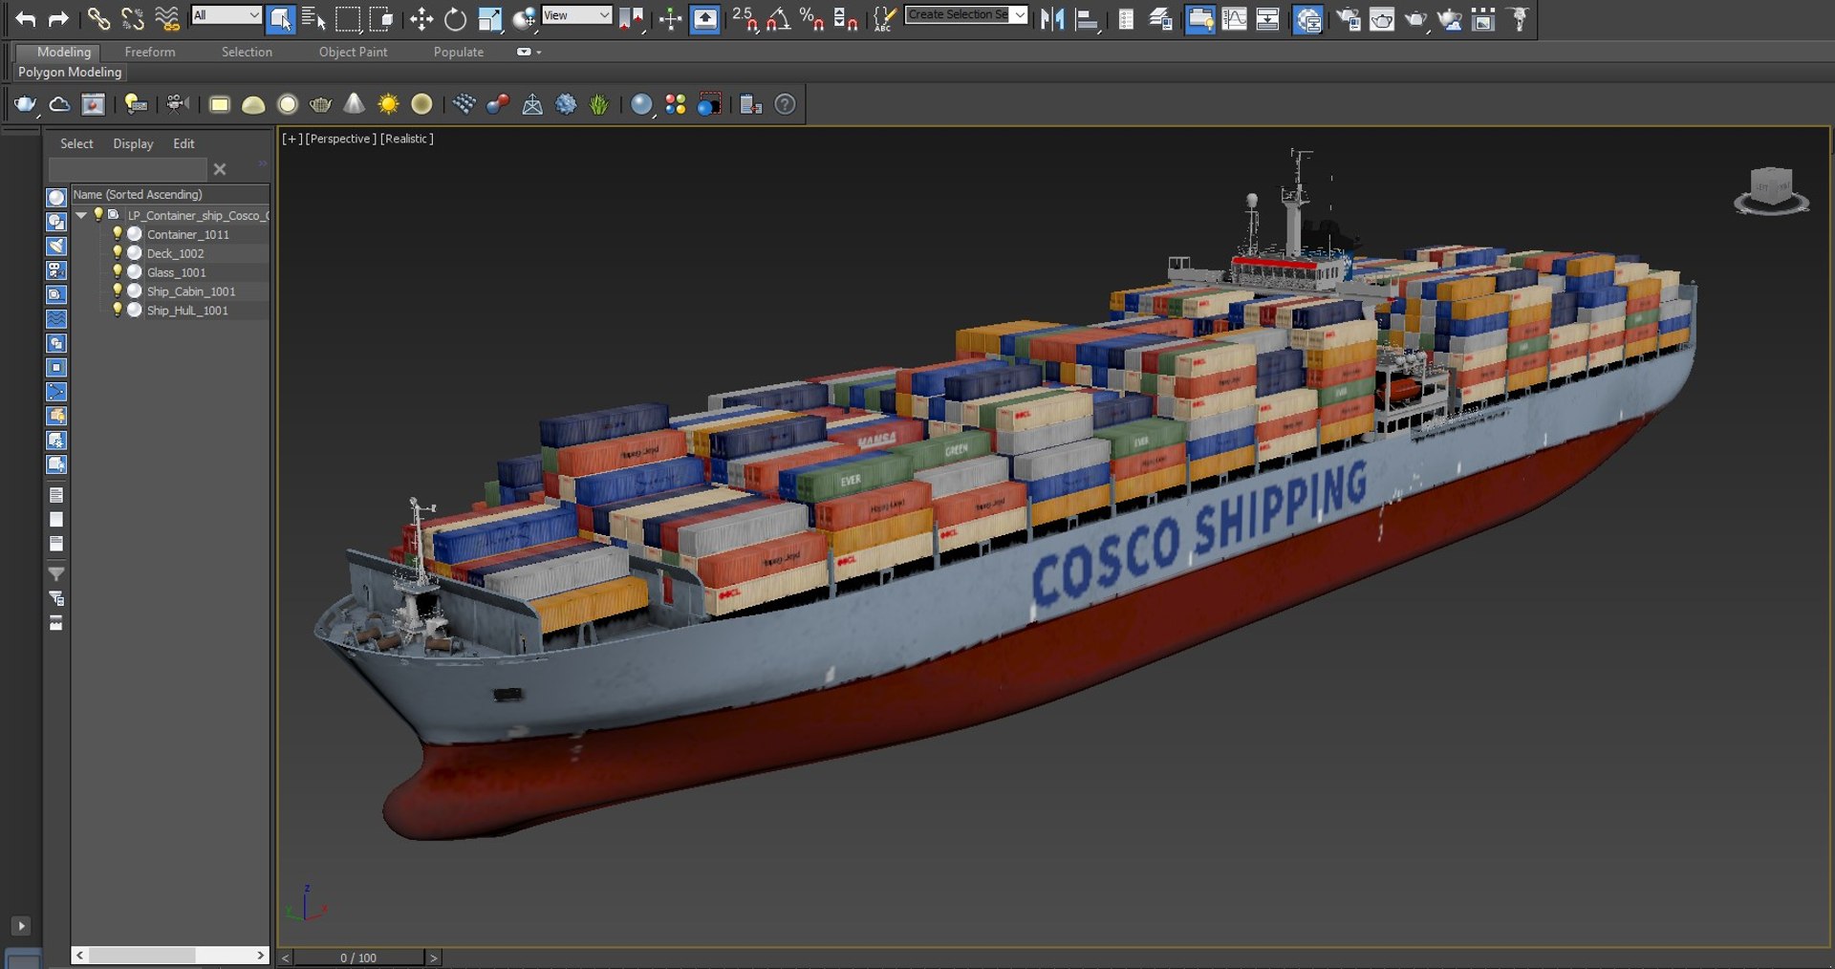
Task: Activate the Select Object tool
Action: coord(281,18)
